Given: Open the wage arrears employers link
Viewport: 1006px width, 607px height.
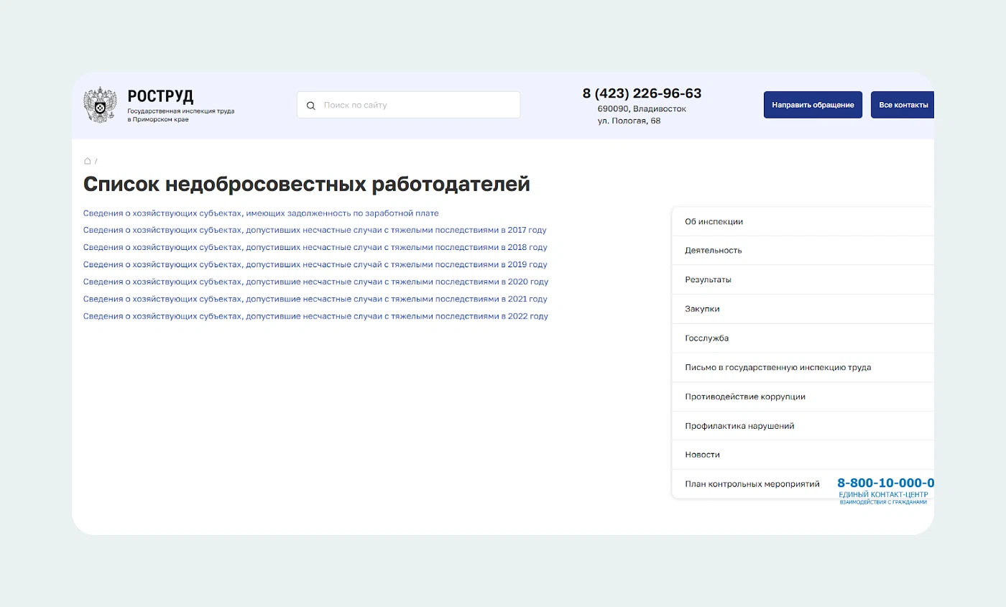Looking at the screenshot, I should pyautogui.click(x=261, y=213).
